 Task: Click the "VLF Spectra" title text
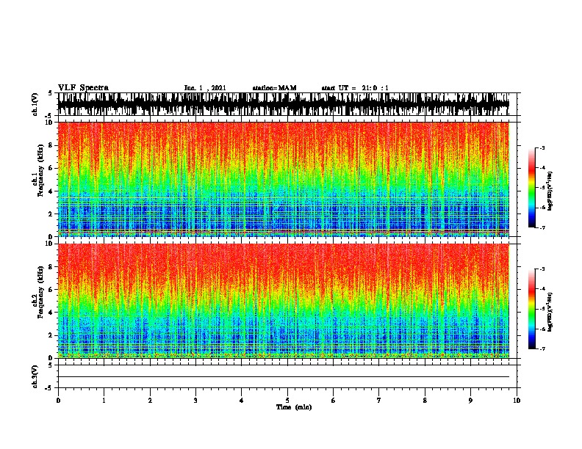(x=83, y=88)
